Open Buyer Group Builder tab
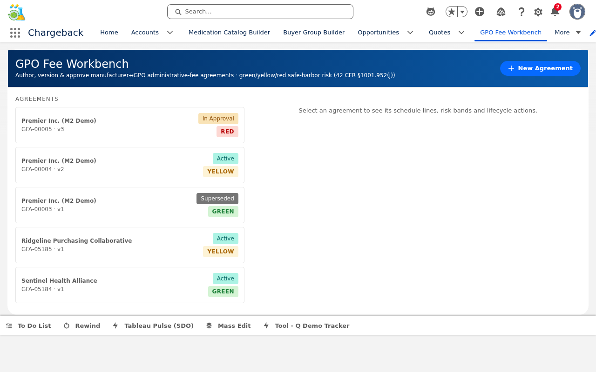Image resolution: width=596 pixels, height=372 pixels. click(x=314, y=33)
